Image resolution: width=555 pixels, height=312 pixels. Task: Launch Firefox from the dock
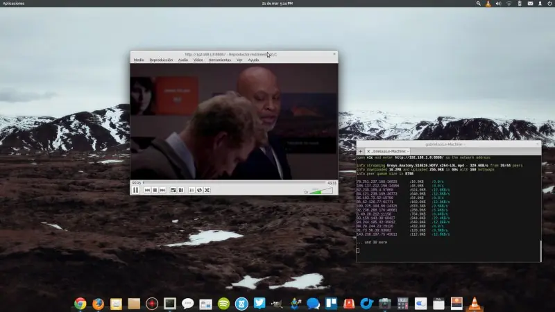[x=98, y=304]
